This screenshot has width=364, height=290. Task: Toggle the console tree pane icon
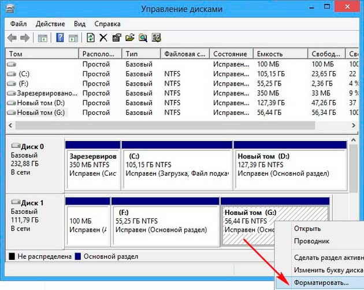pos(43,38)
